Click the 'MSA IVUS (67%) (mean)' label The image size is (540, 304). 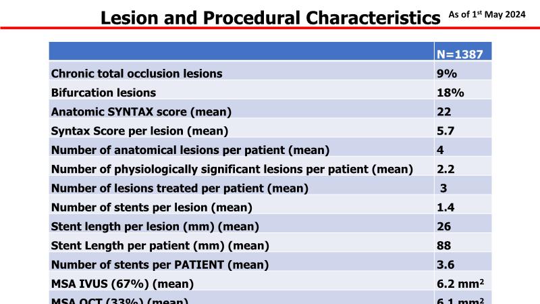pyautogui.click(x=123, y=283)
